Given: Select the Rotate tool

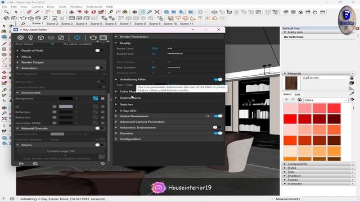Looking at the screenshot, I should pyautogui.click(x=94, y=12).
